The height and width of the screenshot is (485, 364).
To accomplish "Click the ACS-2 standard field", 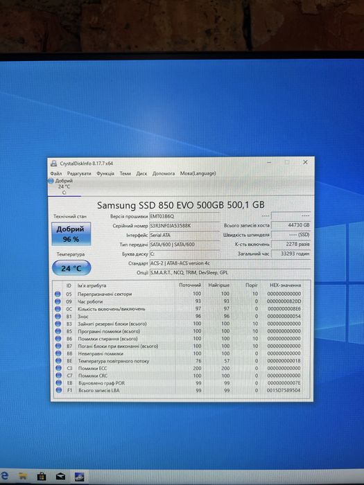I will coord(229,263).
